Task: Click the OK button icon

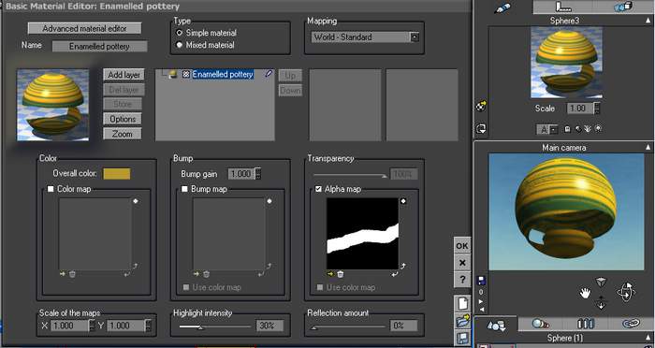Action: coord(462,246)
